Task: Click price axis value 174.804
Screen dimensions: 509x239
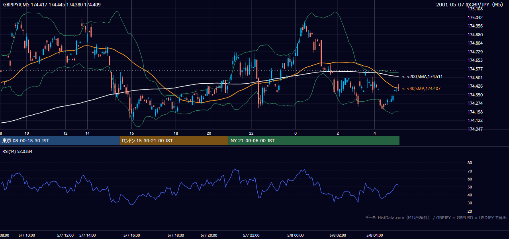Action: tap(475, 43)
